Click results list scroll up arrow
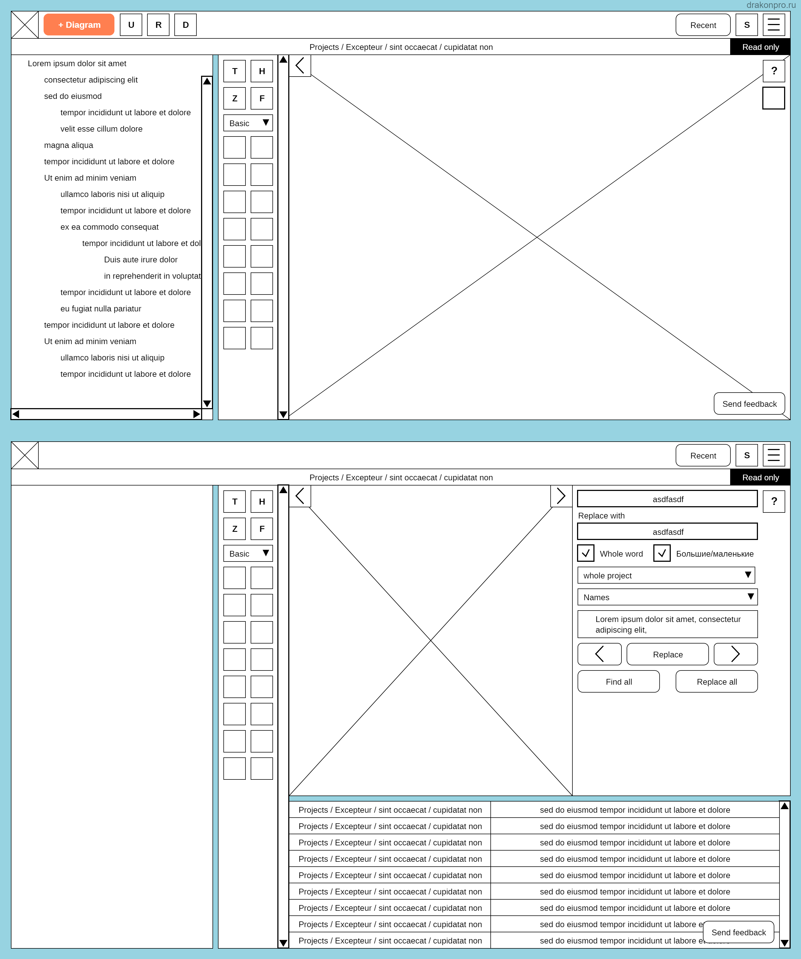Image resolution: width=801 pixels, height=959 pixels. click(x=785, y=806)
